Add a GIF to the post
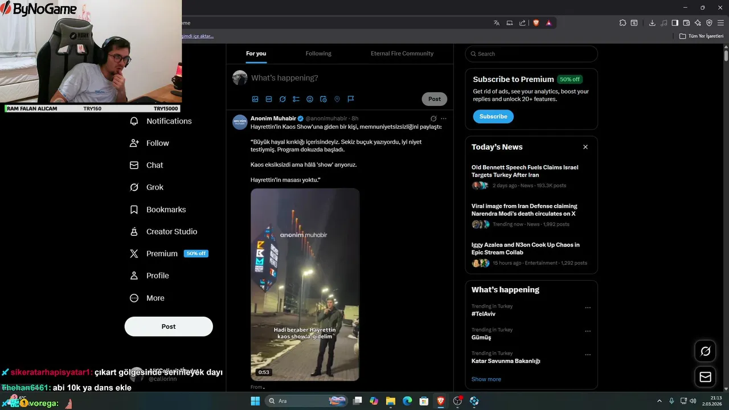The height and width of the screenshot is (410, 729). coord(269,99)
